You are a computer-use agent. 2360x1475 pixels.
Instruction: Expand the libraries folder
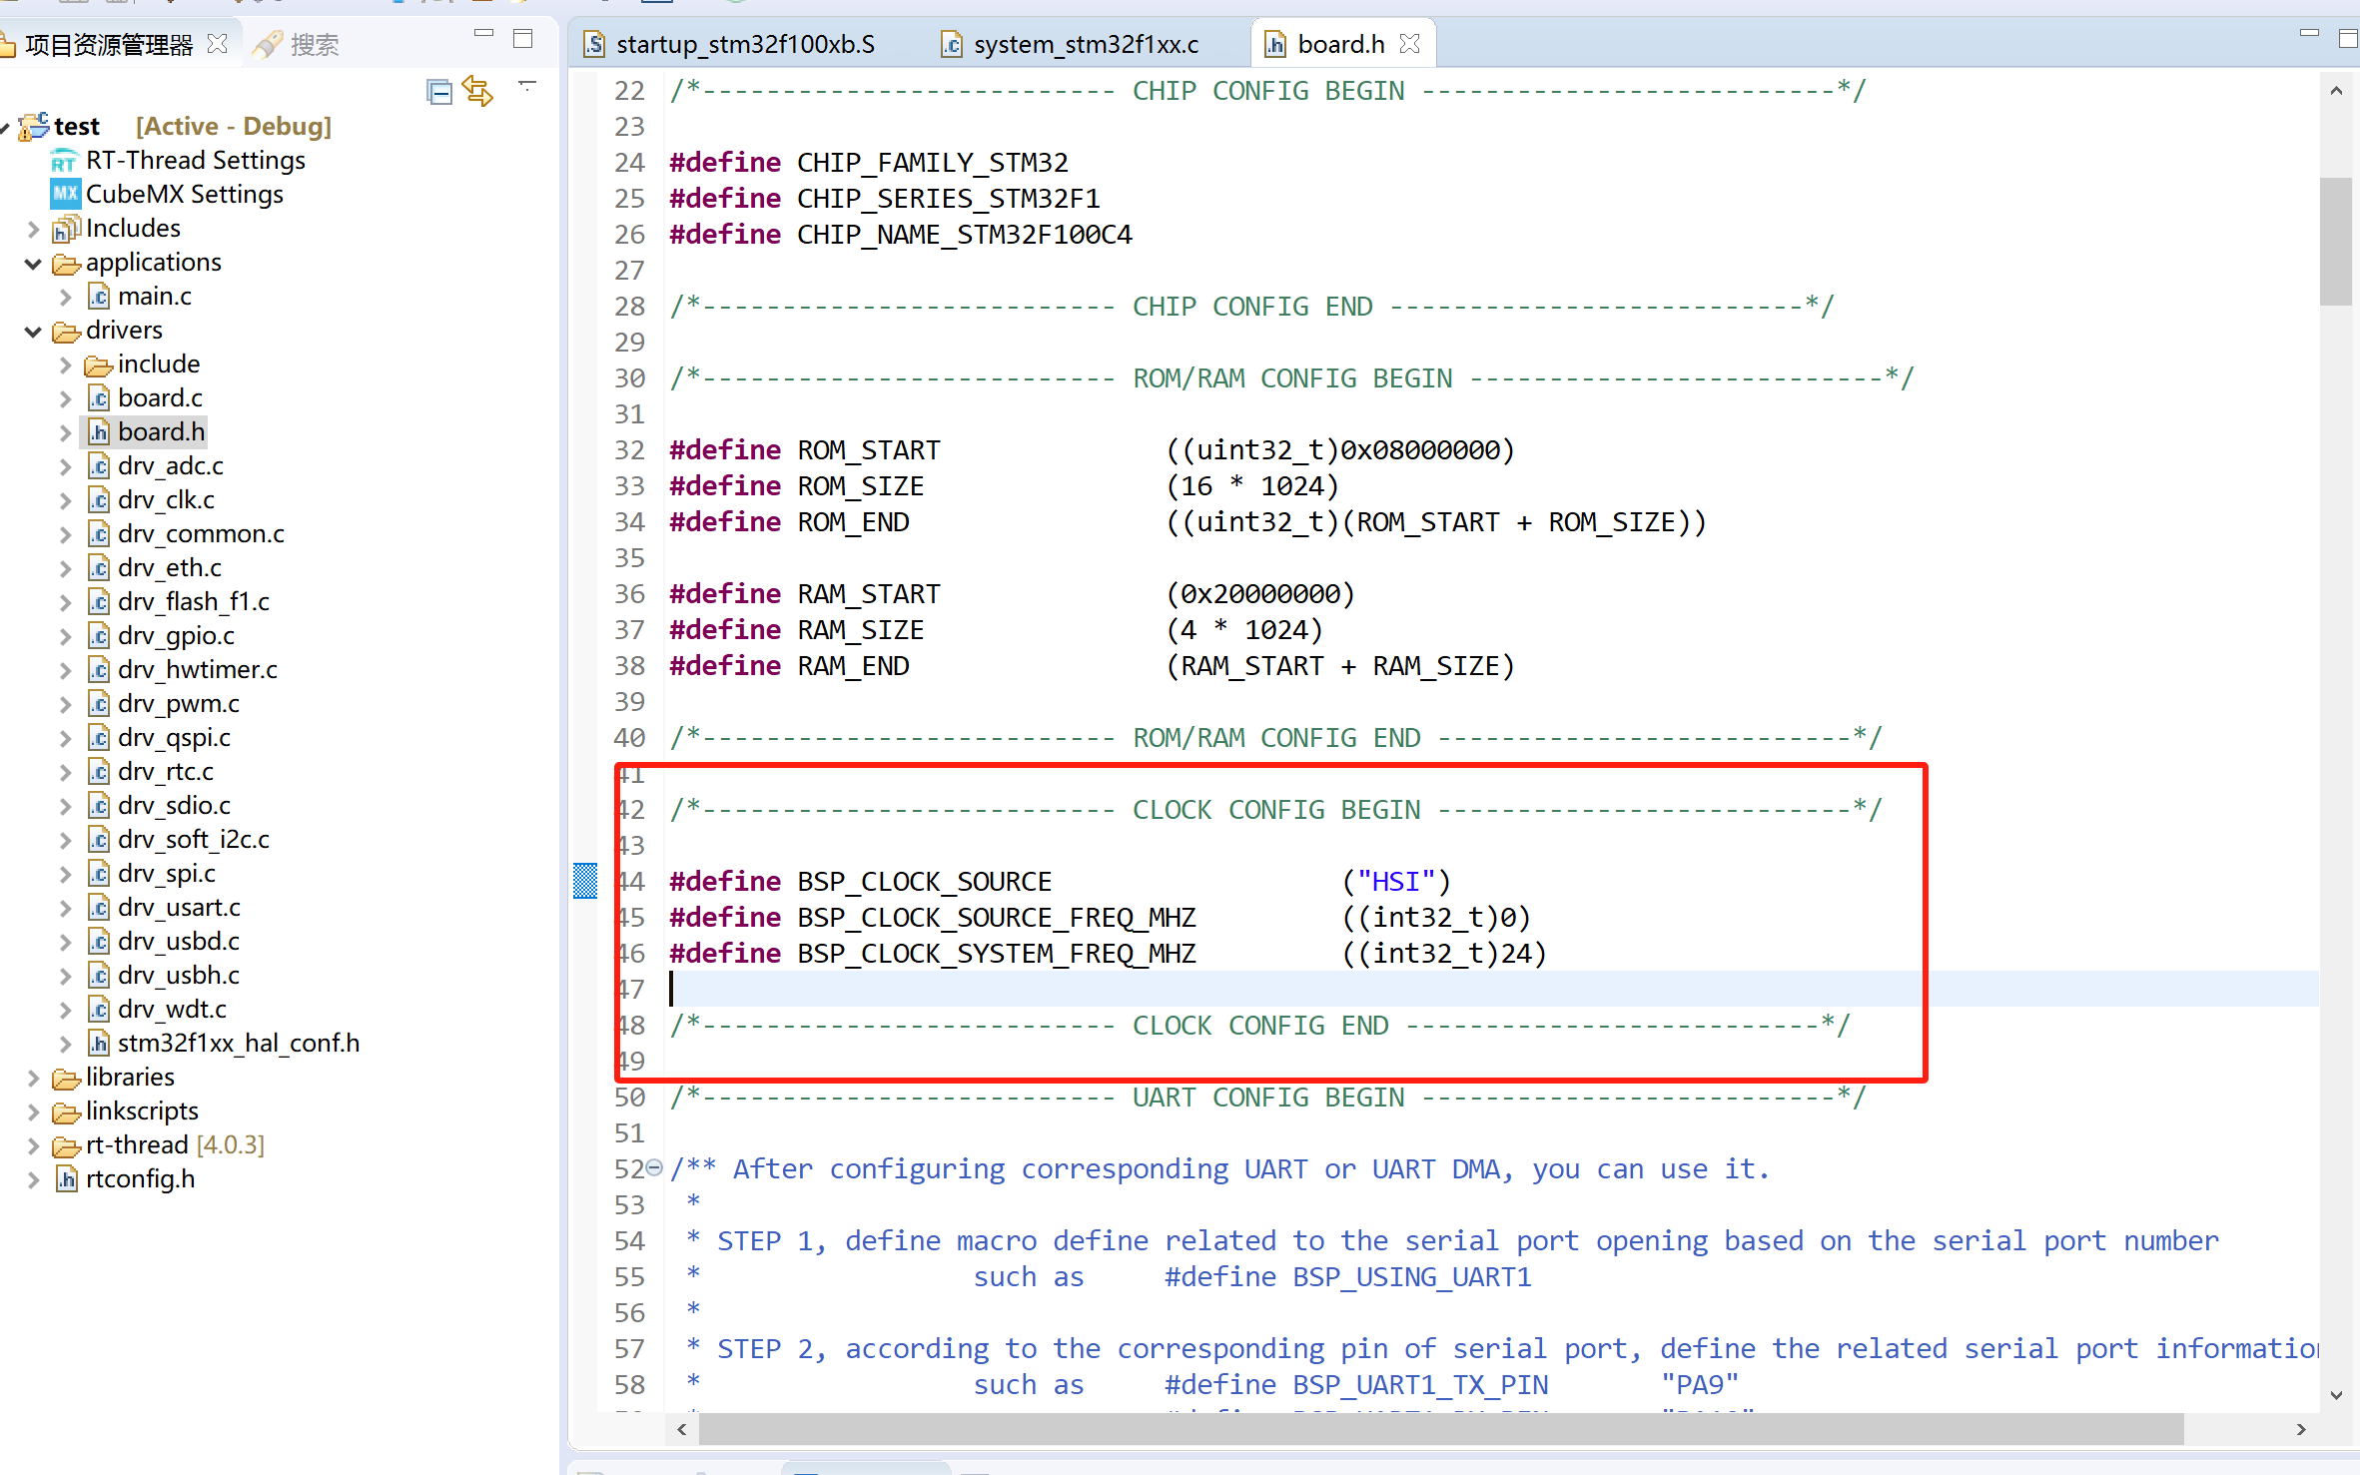click(33, 1078)
